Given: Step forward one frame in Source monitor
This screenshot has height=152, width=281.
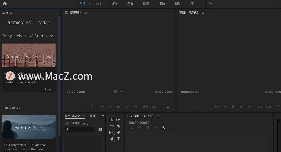Looking at the screenshot, I should click(127, 107).
